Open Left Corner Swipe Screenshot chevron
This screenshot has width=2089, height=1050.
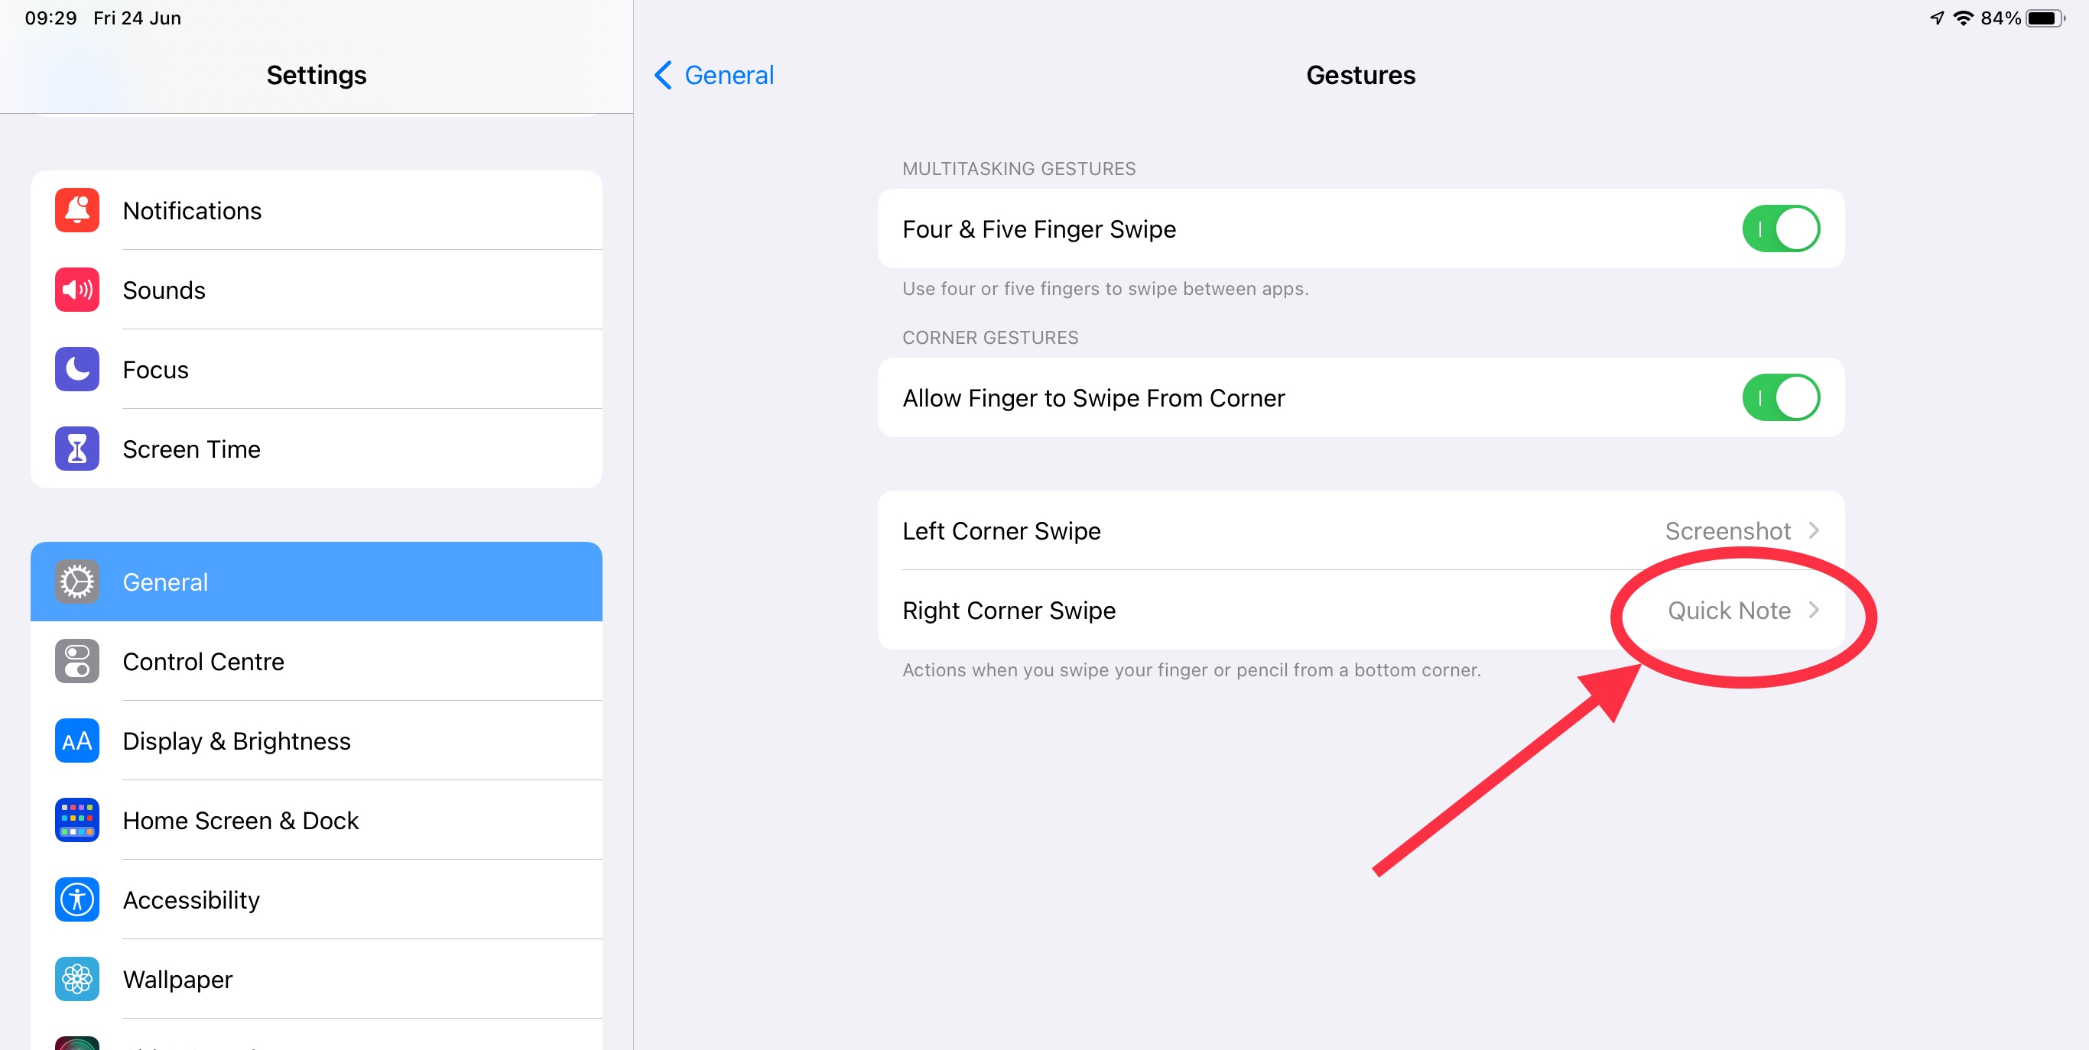click(1813, 530)
